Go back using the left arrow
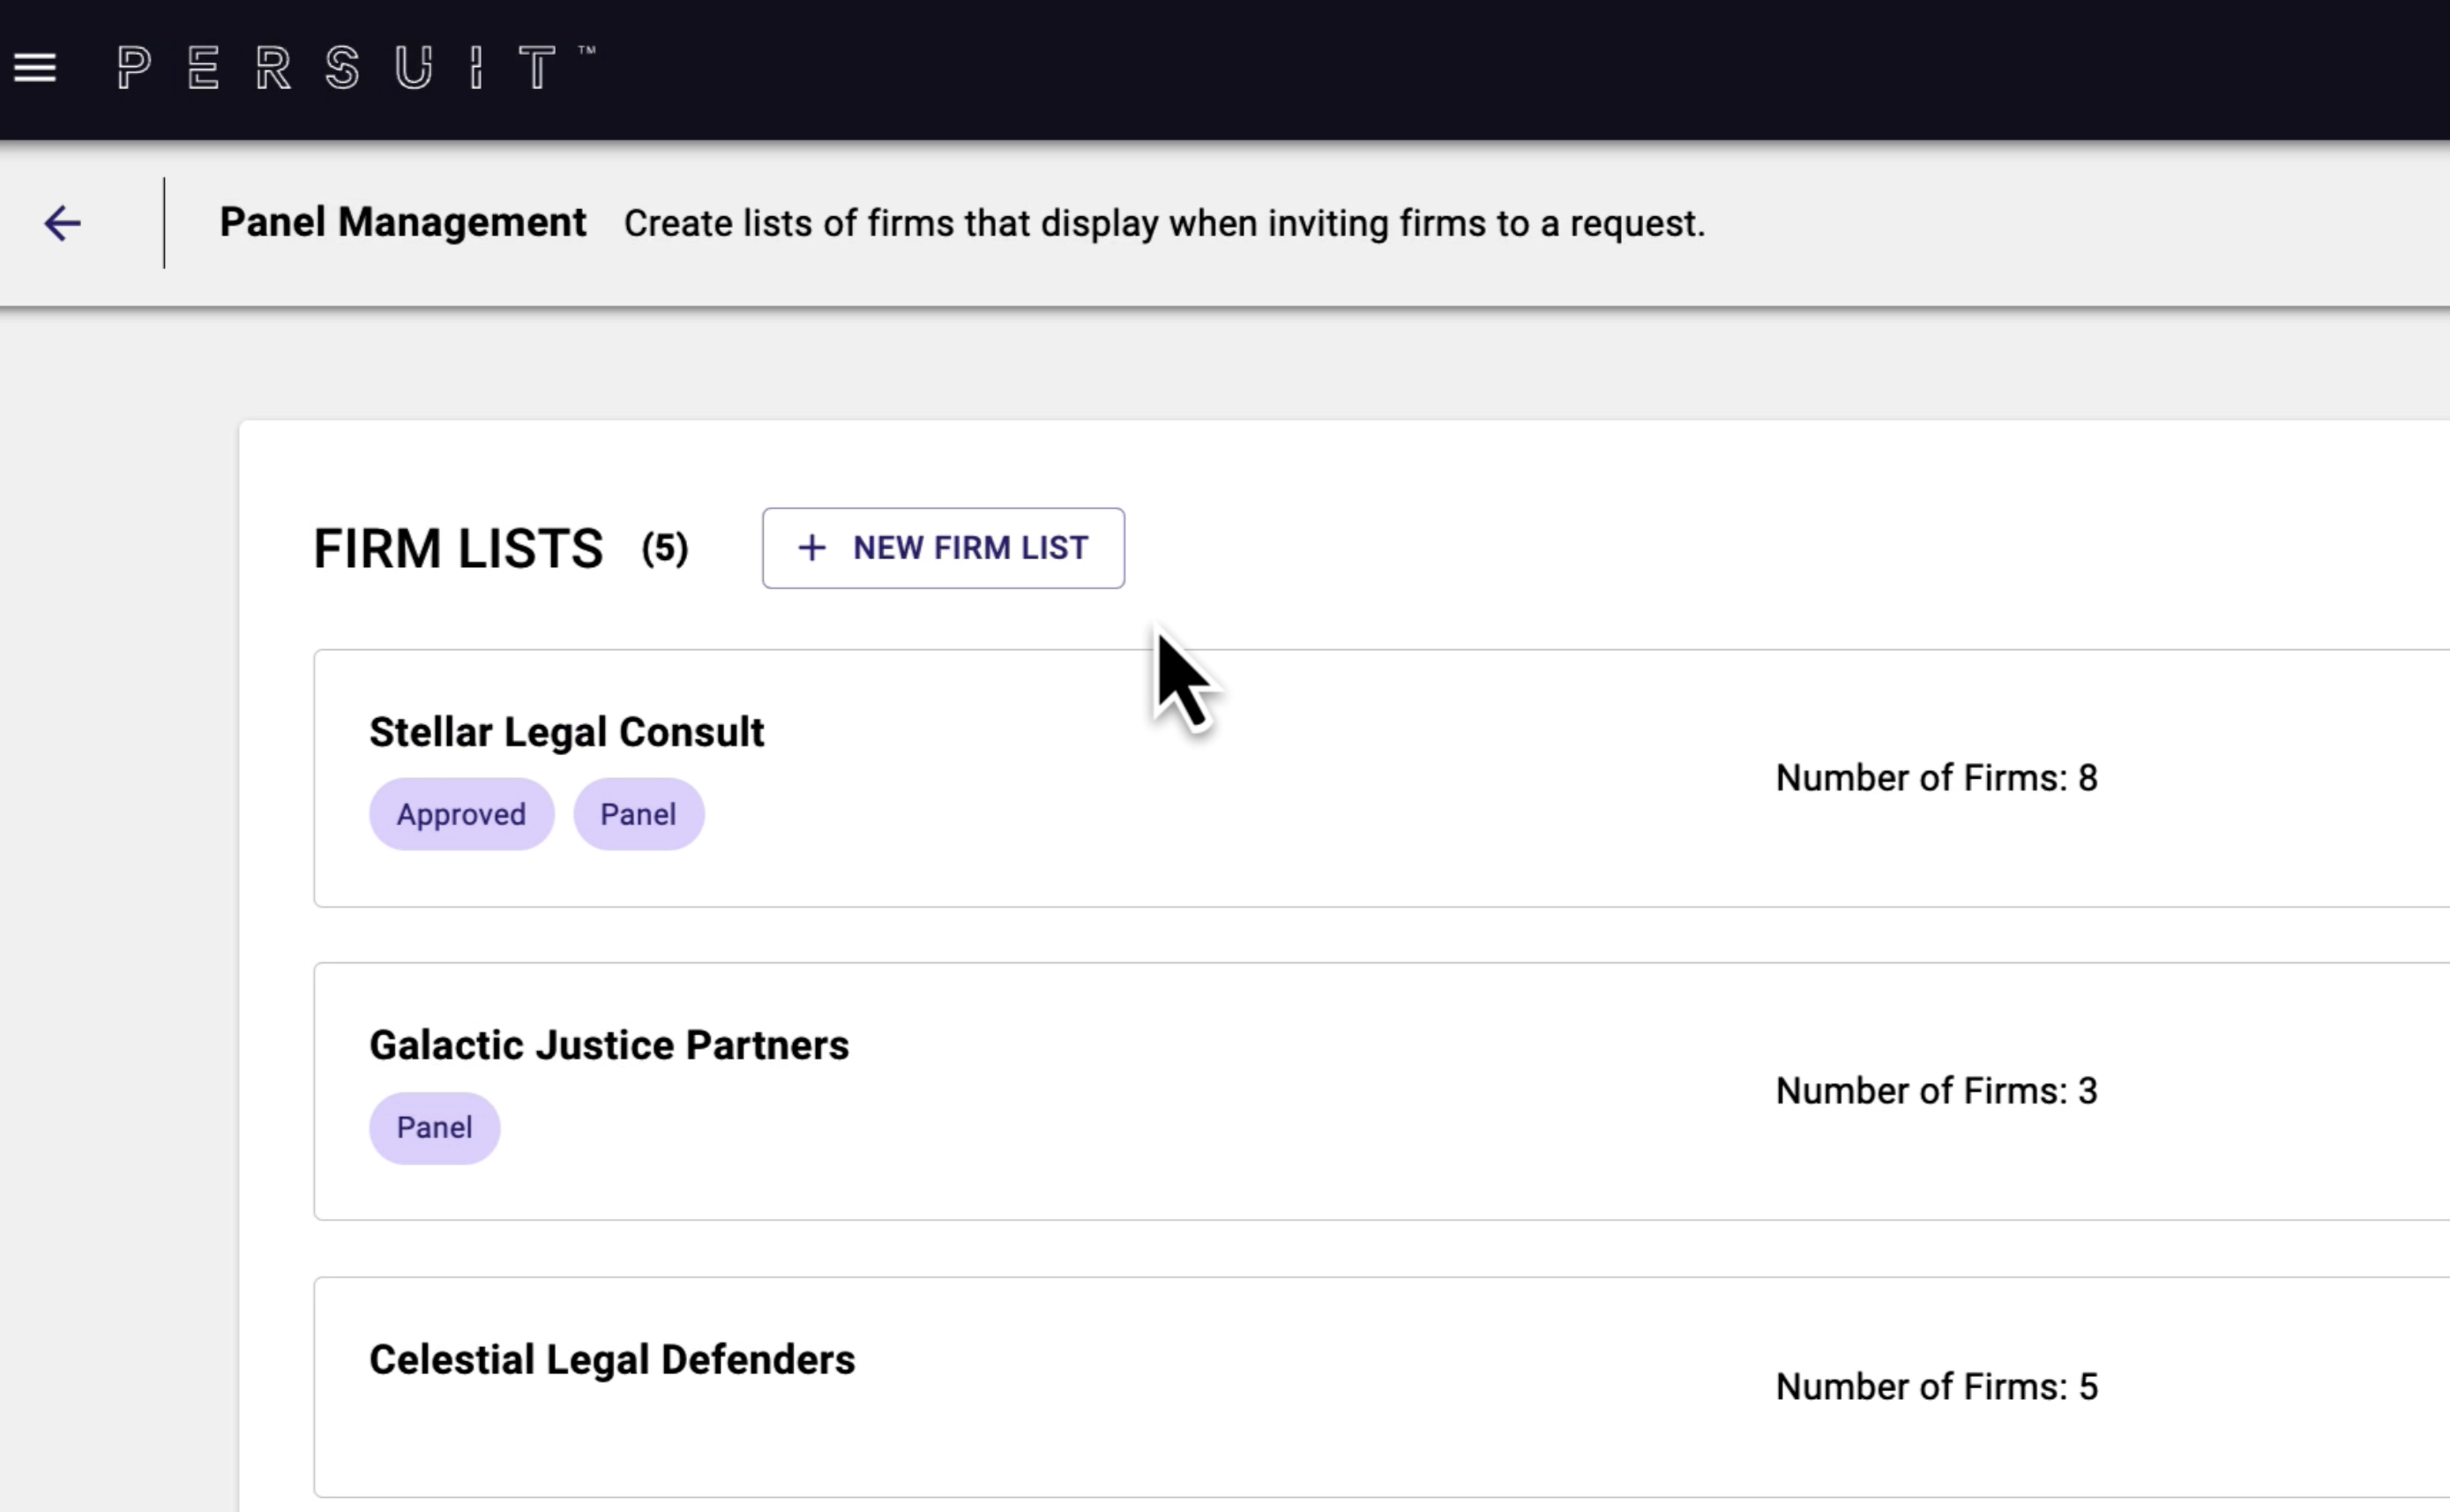The width and height of the screenshot is (2450, 1512). coord(62,223)
